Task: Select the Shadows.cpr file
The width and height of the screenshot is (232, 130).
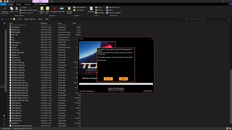Action: [16, 57]
